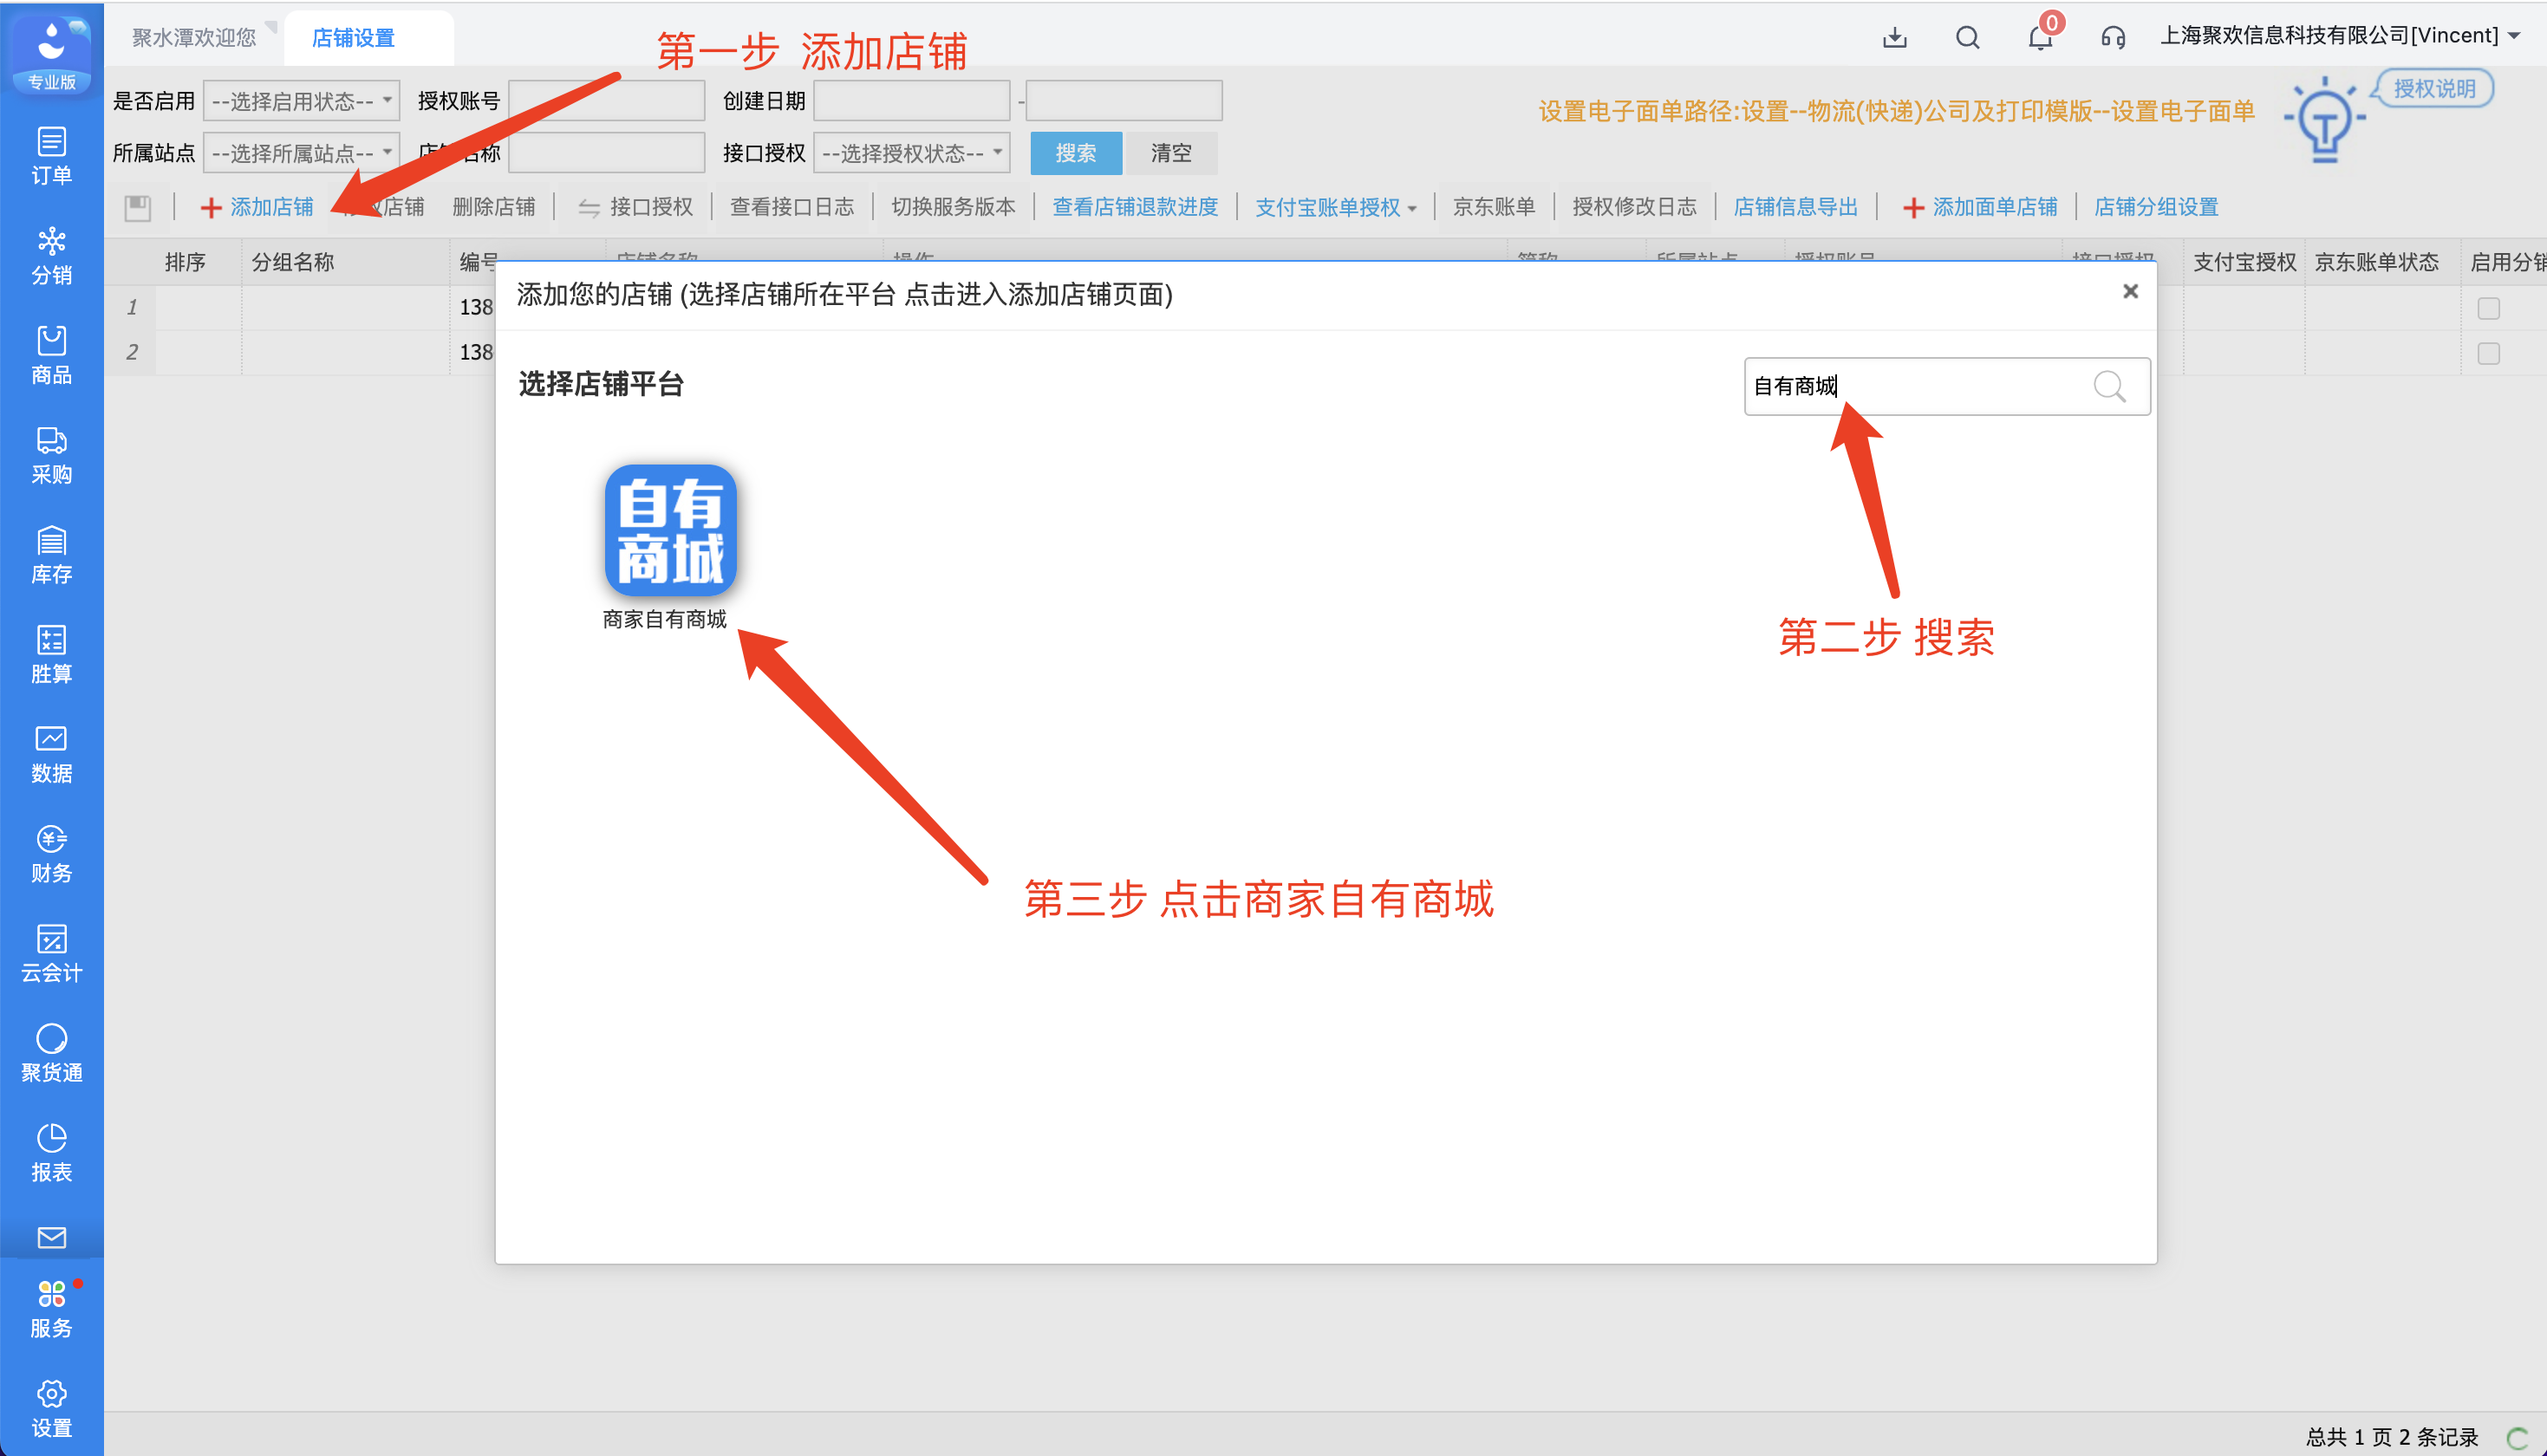Check the 启用分销 checkbox in row 1
This screenshot has width=2547, height=1456.
[2488, 308]
